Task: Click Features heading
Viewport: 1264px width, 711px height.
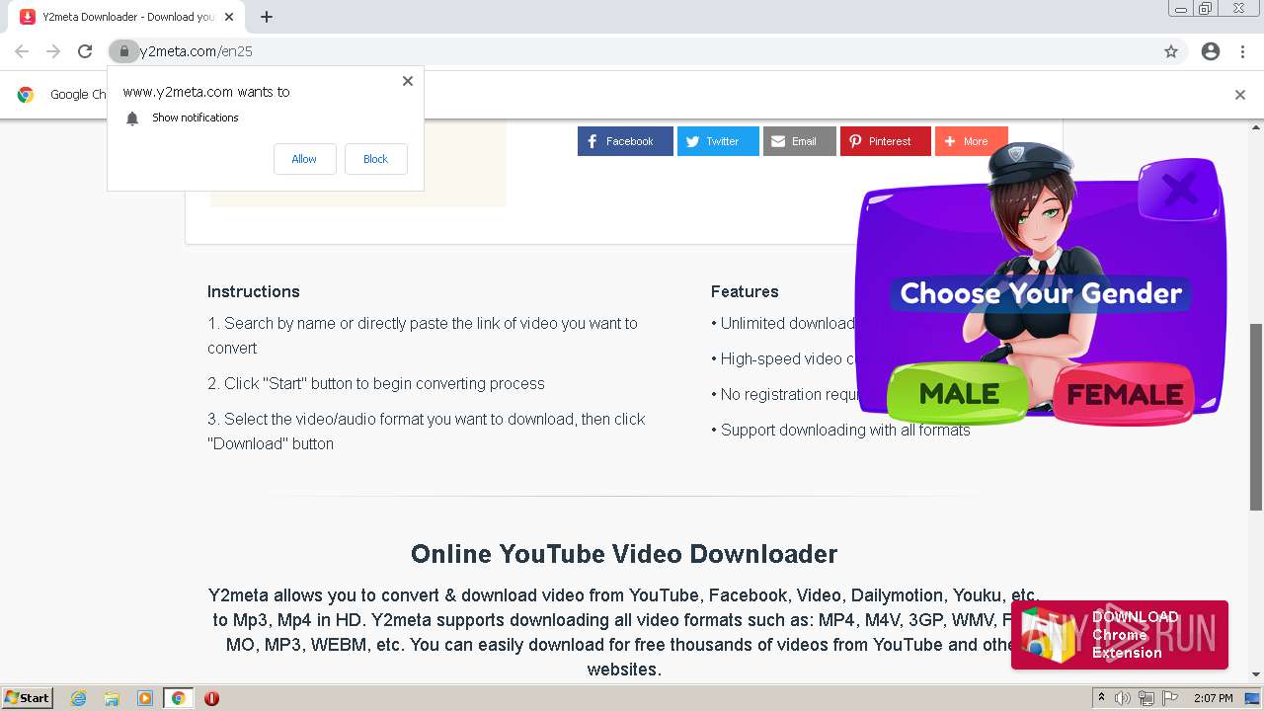Action: point(745,291)
